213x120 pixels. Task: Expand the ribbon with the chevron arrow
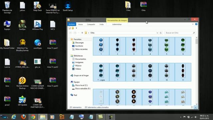(x=193, y=24)
